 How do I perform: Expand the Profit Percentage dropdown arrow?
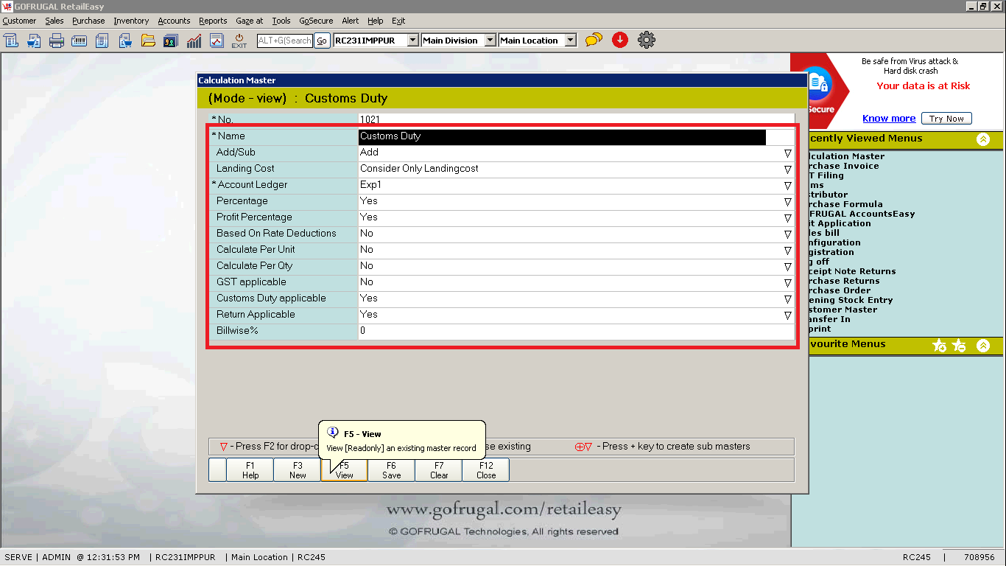pyautogui.click(x=787, y=217)
